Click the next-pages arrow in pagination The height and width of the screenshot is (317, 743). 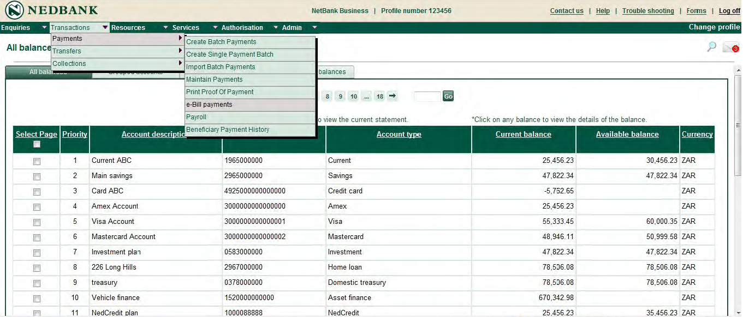(x=392, y=96)
